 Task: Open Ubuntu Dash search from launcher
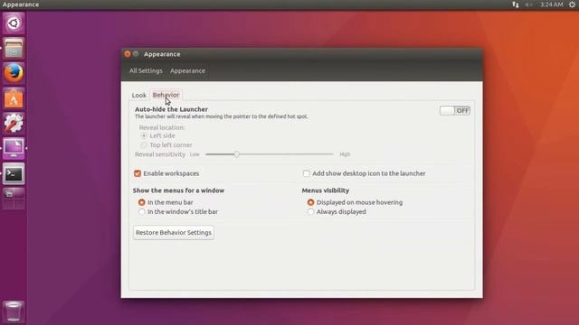14,23
